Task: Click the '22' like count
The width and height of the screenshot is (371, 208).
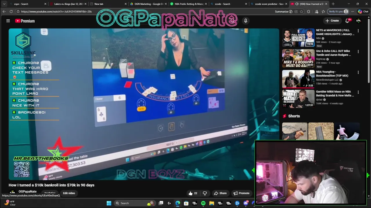Action: 196,193
